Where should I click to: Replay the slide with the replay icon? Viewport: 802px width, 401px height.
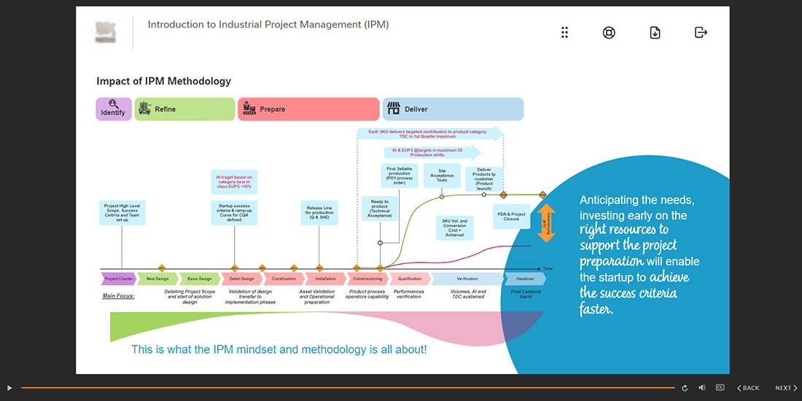(x=685, y=388)
